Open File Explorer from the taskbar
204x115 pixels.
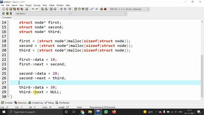pos(90,112)
